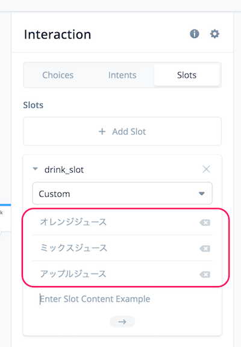Screen dimensions: 241x347
Task: Select the ミックスジュース slot entry
Action: coord(74,248)
